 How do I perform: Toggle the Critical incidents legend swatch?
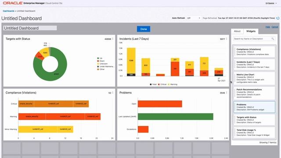coord(159,84)
